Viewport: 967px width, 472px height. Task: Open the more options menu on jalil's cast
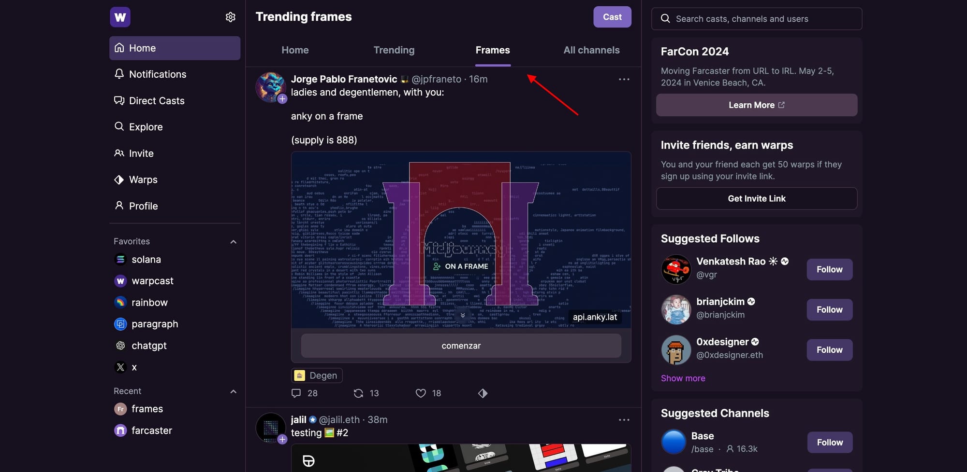point(624,420)
